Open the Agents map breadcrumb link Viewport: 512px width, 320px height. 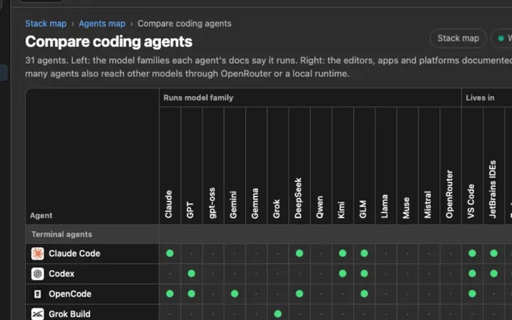[102, 24]
